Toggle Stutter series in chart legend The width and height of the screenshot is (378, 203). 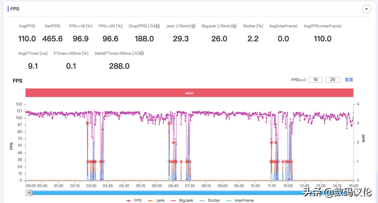click(210, 200)
